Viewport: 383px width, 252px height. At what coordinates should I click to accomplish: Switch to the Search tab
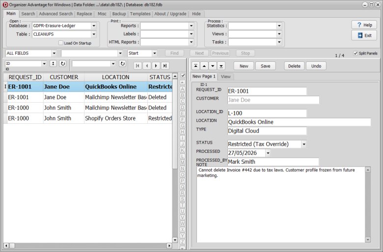[28, 14]
